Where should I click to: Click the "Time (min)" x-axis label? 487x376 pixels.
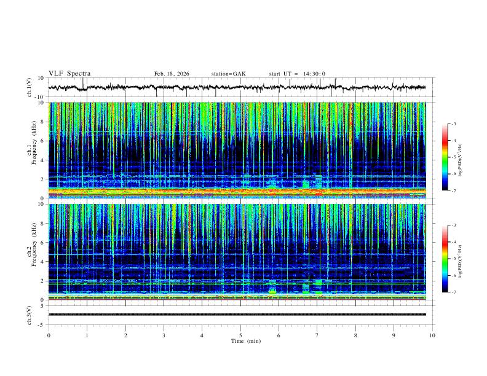click(x=246, y=341)
